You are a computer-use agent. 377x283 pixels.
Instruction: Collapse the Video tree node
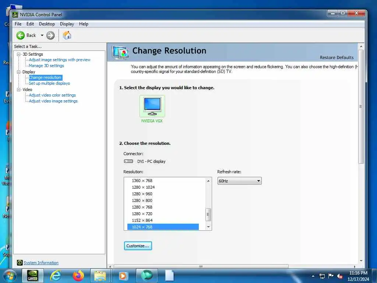click(18, 90)
